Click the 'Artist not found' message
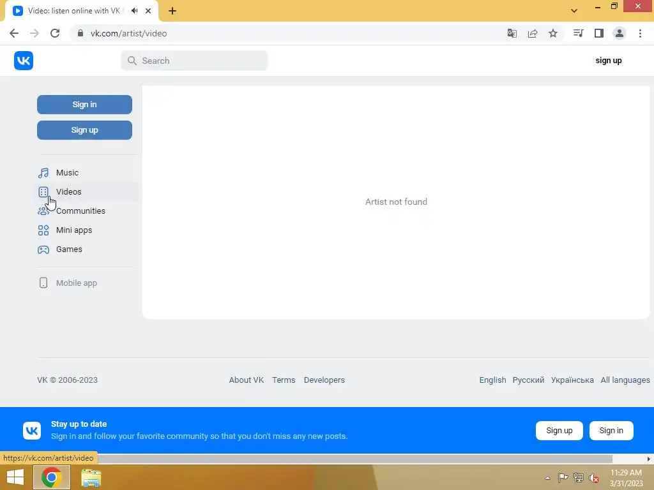Screen dimensions: 654x490 (396, 202)
